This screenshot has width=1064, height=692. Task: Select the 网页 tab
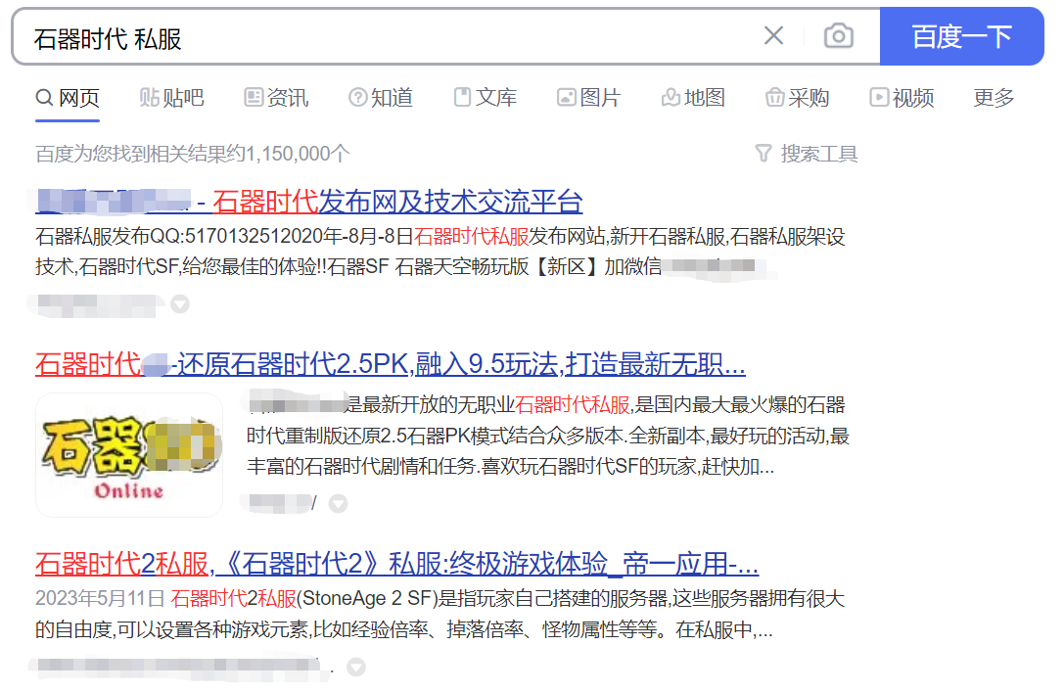click(x=68, y=98)
